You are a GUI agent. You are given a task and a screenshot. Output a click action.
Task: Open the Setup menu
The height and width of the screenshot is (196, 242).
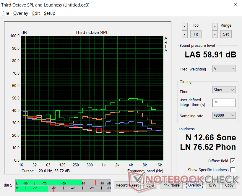click(x=49, y=13)
